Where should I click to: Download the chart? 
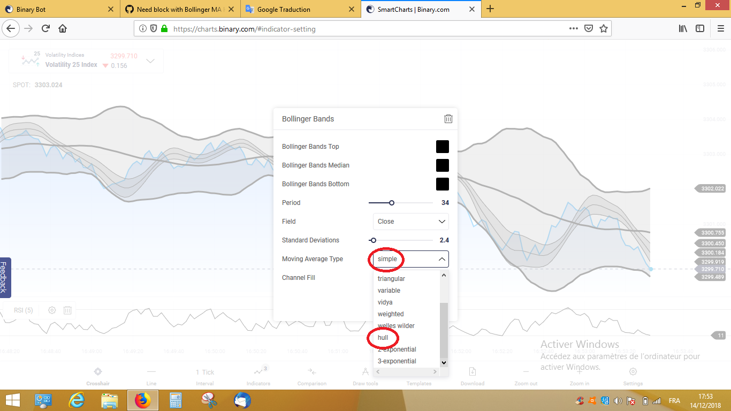pyautogui.click(x=472, y=375)
